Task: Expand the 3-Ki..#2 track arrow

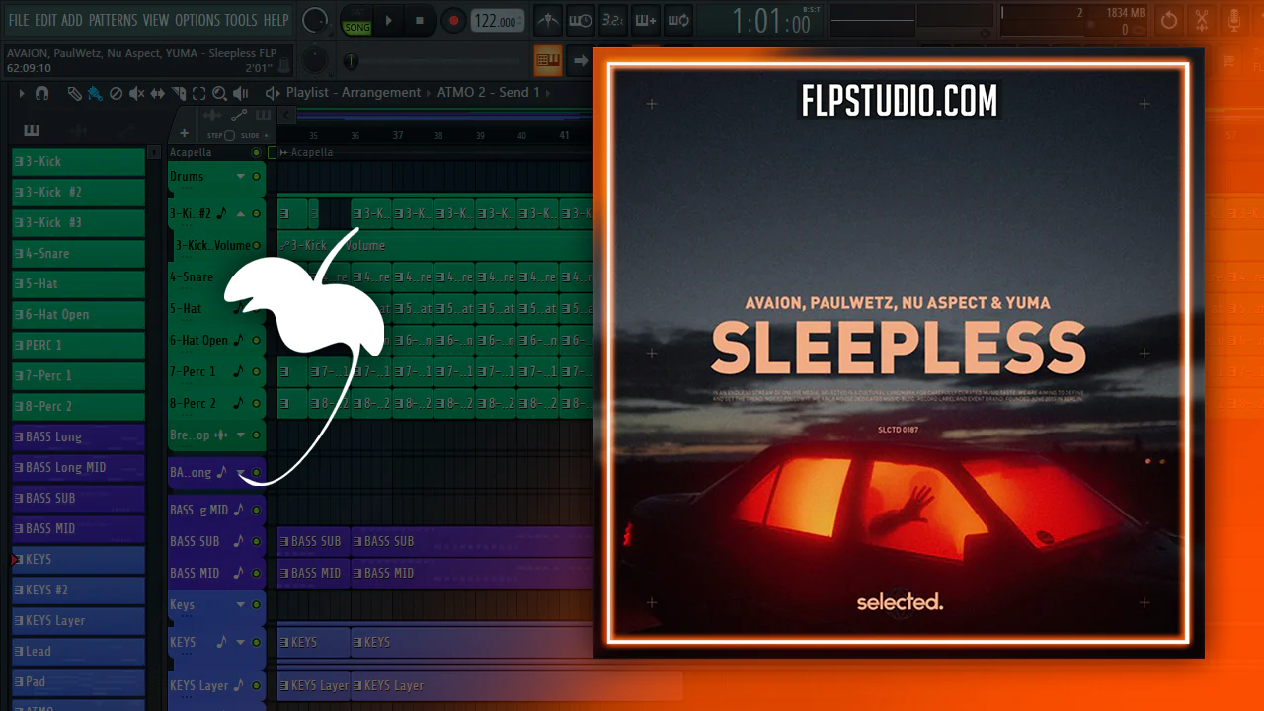Action: (x=240, y=213)
